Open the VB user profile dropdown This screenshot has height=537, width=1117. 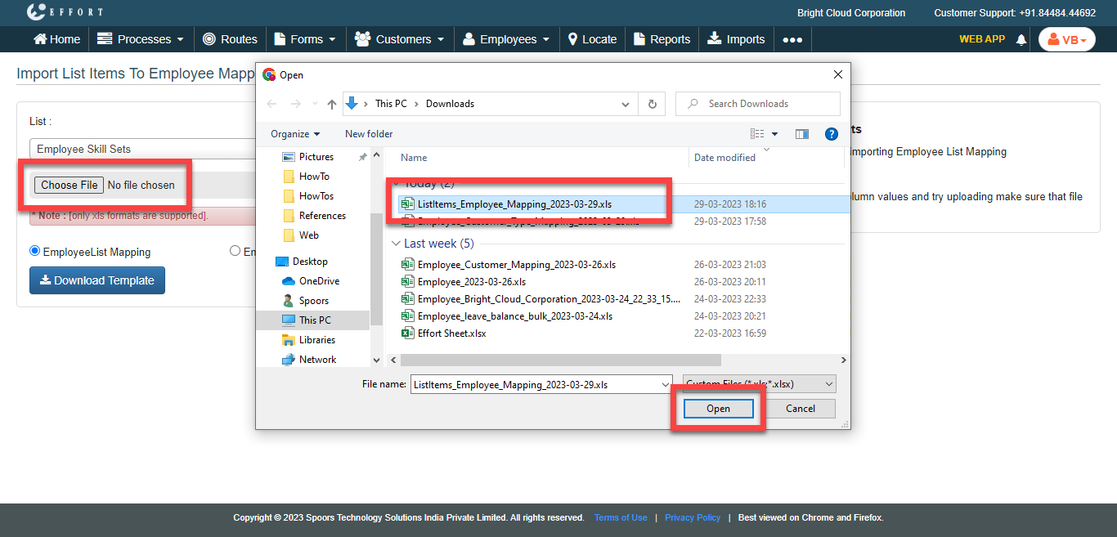click(x=1066, y=39)
